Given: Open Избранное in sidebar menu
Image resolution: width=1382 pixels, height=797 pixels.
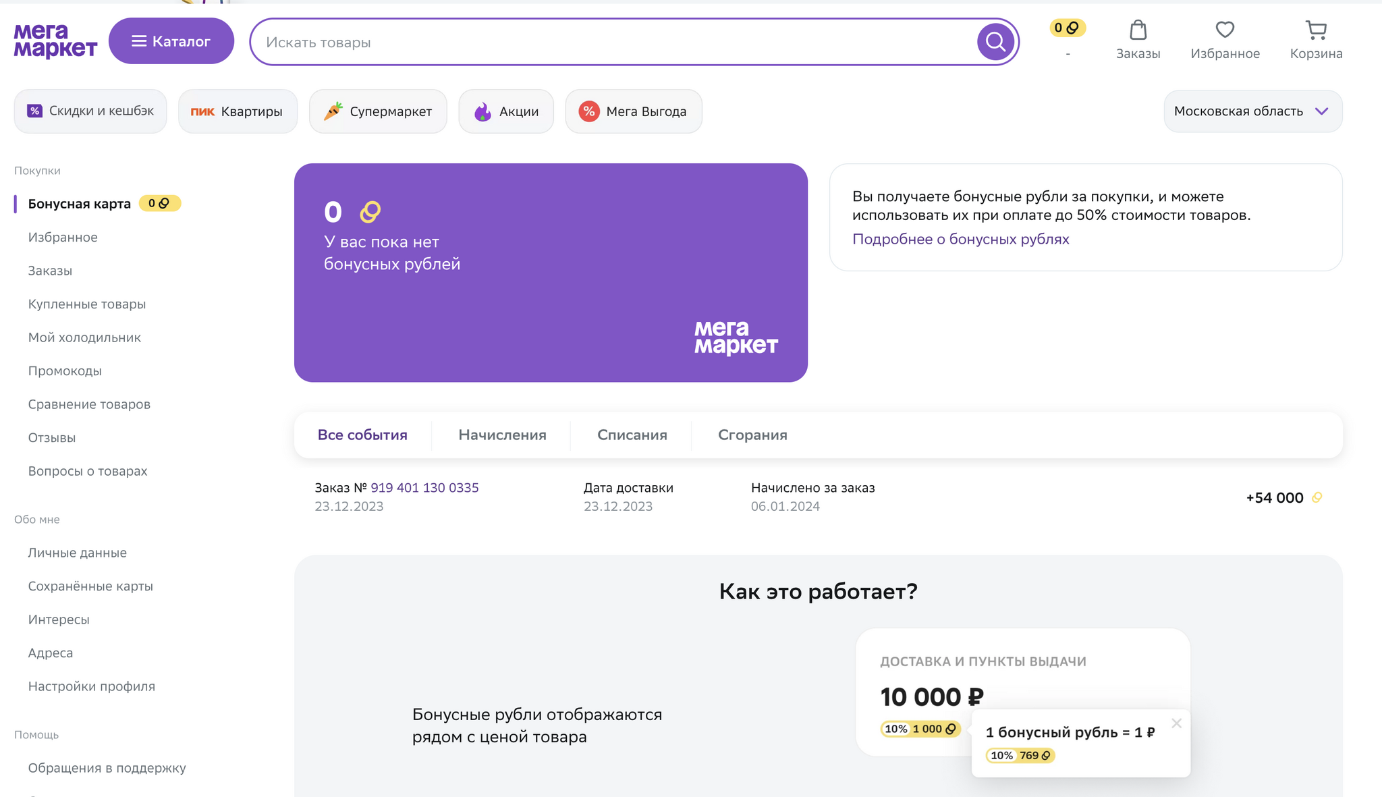Looking at the screenshot, I should (x=63, y=237).
